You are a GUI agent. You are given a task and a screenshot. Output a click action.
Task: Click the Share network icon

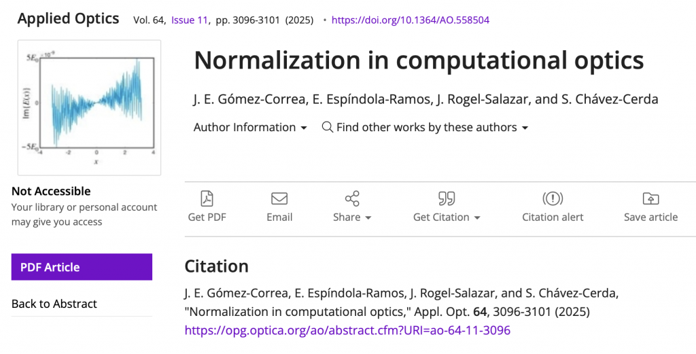tap(352, 198)
